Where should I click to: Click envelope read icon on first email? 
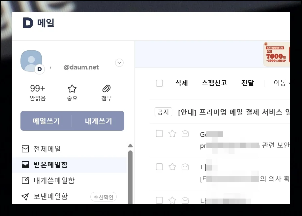[185, 133]
